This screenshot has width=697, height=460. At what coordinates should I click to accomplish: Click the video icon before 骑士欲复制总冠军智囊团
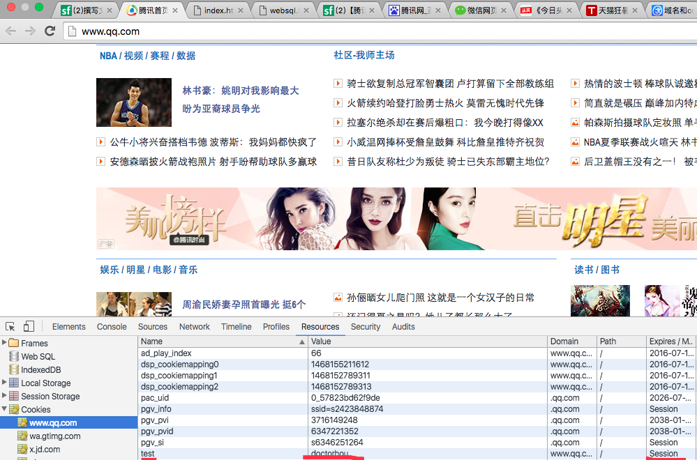point(338,83)
